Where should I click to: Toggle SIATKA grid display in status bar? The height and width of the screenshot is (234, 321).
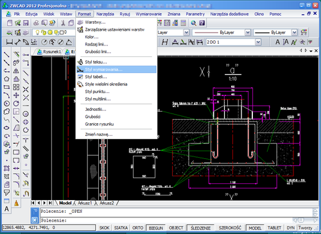[121, 228]
